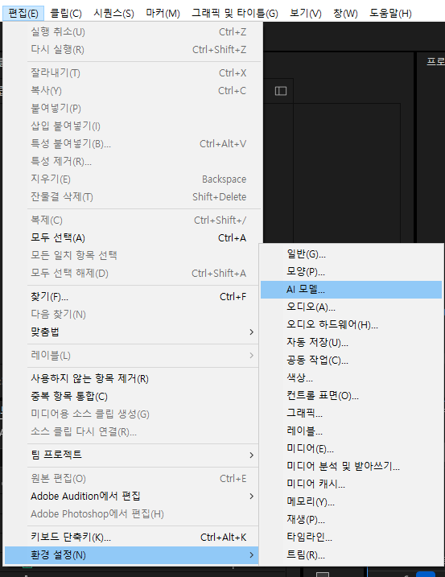Click 삽입 붙여넣기(I) menu entry

click(x=132, y=126)
